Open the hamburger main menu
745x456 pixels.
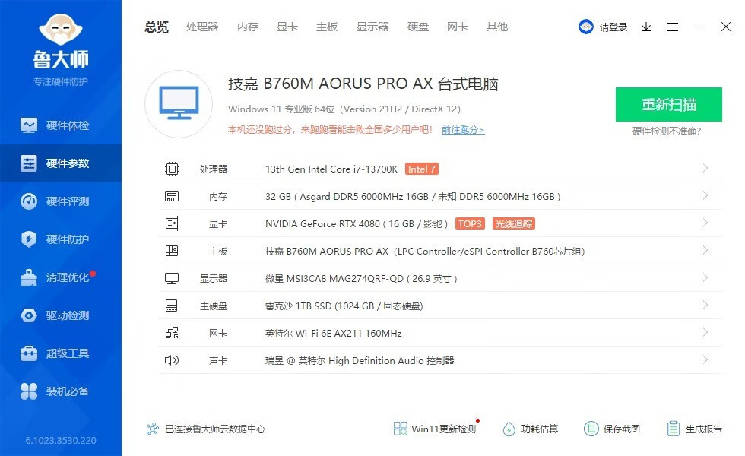click(x=673, y=27)
